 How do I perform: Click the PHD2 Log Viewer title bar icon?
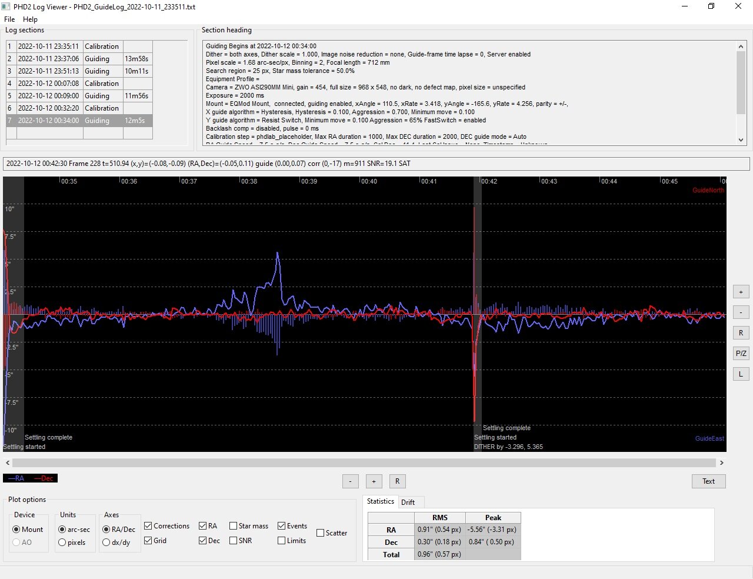pyautogui.click(x=6, y=6)
